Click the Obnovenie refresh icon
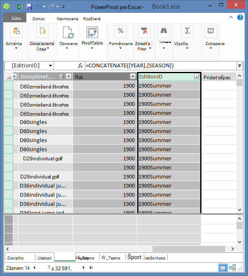The height and width of the screenshot is (276, 248). click(68, 33)
